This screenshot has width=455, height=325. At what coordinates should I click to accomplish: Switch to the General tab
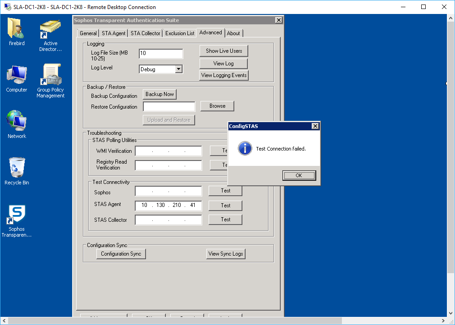tap(88, 33)
